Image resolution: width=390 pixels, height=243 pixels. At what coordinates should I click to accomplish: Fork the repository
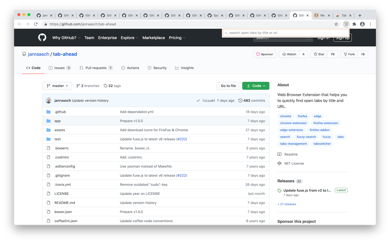(x=349, y=54)
